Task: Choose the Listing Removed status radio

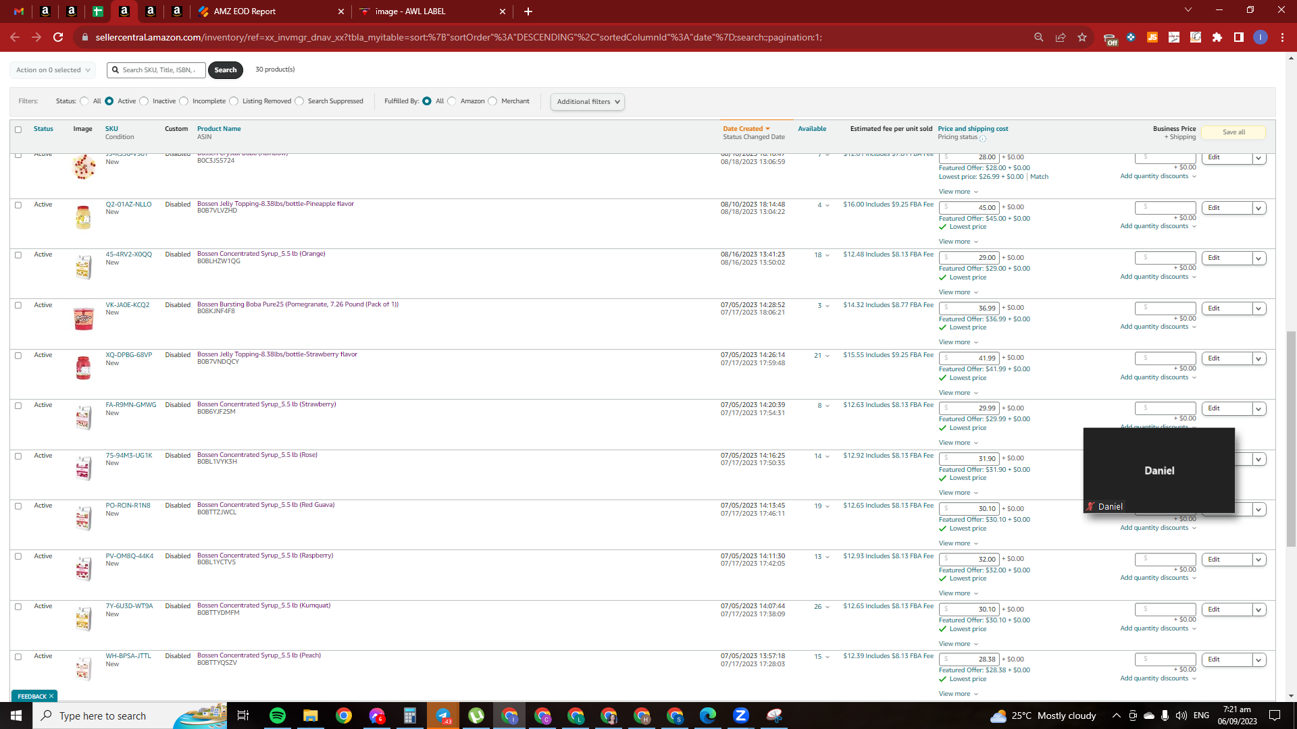Action: click(x=234, y=101)
